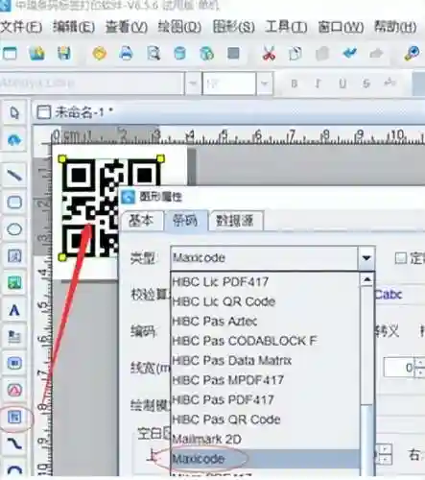Viewport: 425px width, 480px height.
Task: Open the 工具(T) menu
Action: click(x=286, y=27)
